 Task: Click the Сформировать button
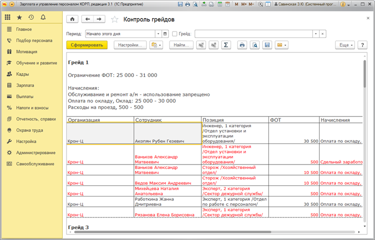pos(87,45)
